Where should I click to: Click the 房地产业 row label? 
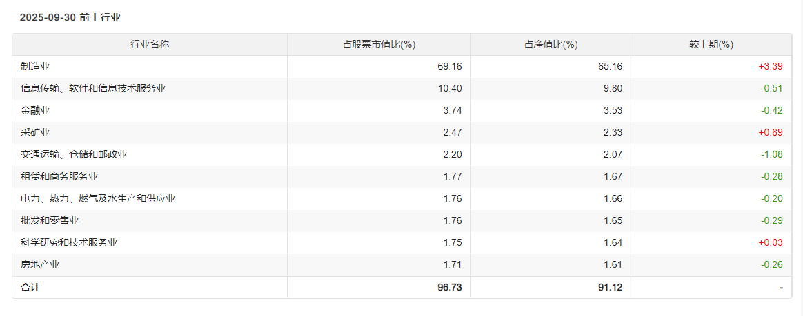[x=40, y=264]
